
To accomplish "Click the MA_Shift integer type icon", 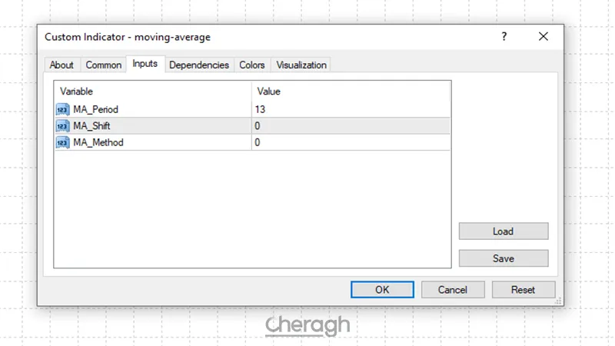I will [62, 126].
